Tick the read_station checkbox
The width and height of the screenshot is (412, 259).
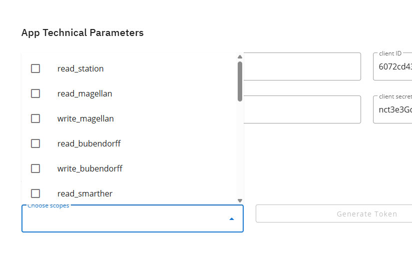click(x=35, y=68)
